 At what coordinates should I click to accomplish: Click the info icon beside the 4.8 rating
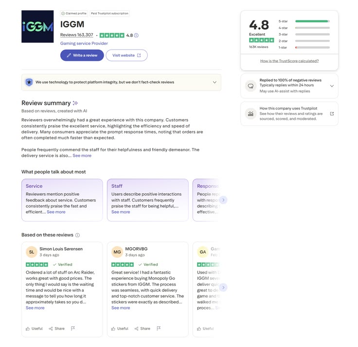pos(136,35)
